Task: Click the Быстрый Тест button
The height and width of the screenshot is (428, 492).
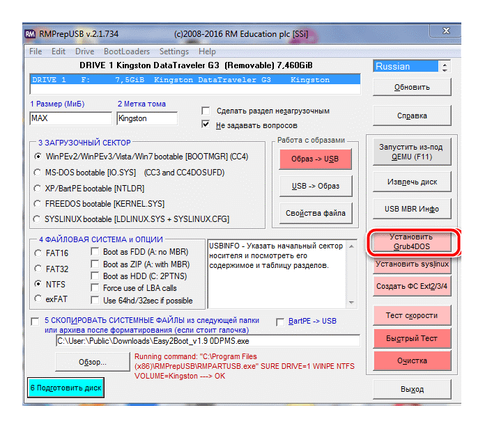Action: coord(412,338)
